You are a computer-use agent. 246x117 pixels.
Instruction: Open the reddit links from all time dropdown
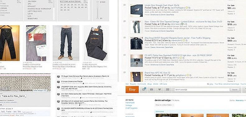pyautogui.click(x=9, y=109)
